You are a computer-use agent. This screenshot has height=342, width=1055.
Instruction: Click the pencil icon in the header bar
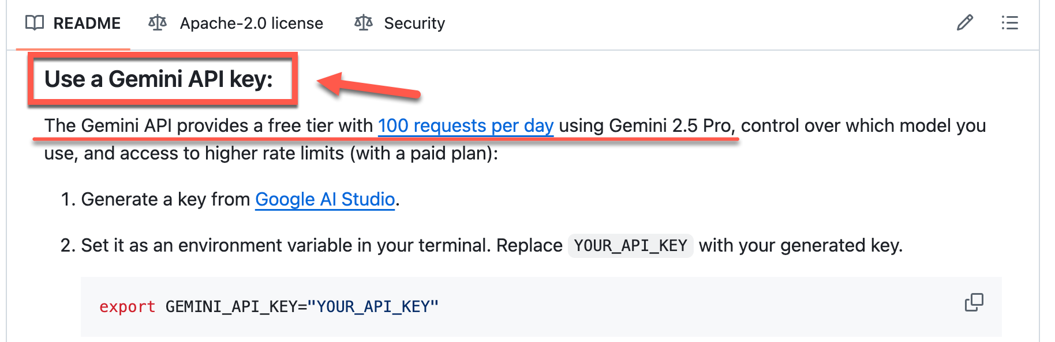coord(966,23)
